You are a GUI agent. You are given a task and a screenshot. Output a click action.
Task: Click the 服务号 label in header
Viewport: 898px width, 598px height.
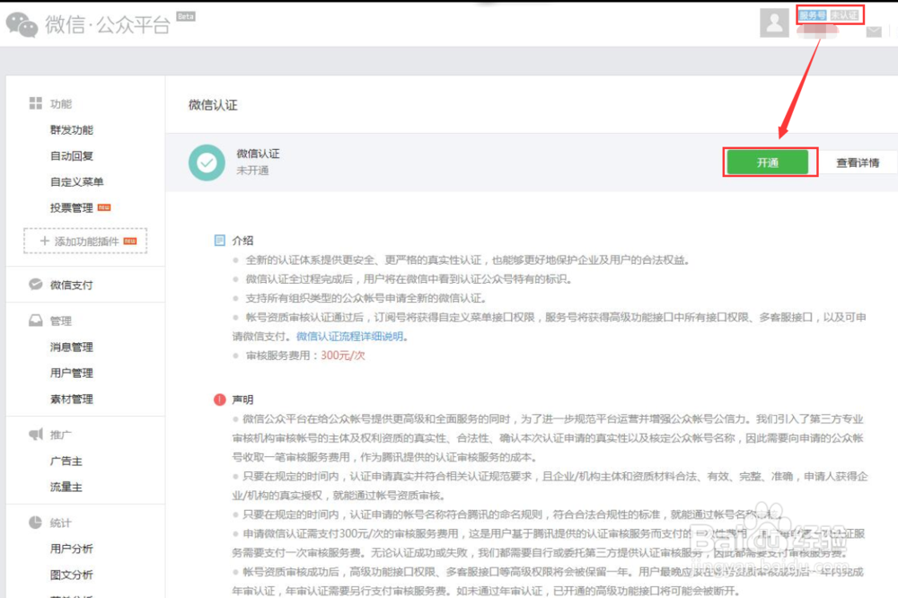[x=813, y=15]
